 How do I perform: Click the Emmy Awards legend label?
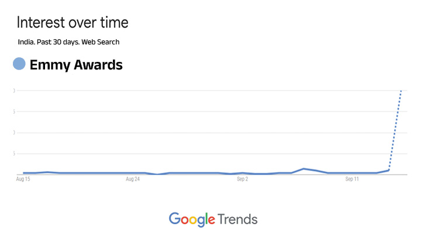(76, 65)
